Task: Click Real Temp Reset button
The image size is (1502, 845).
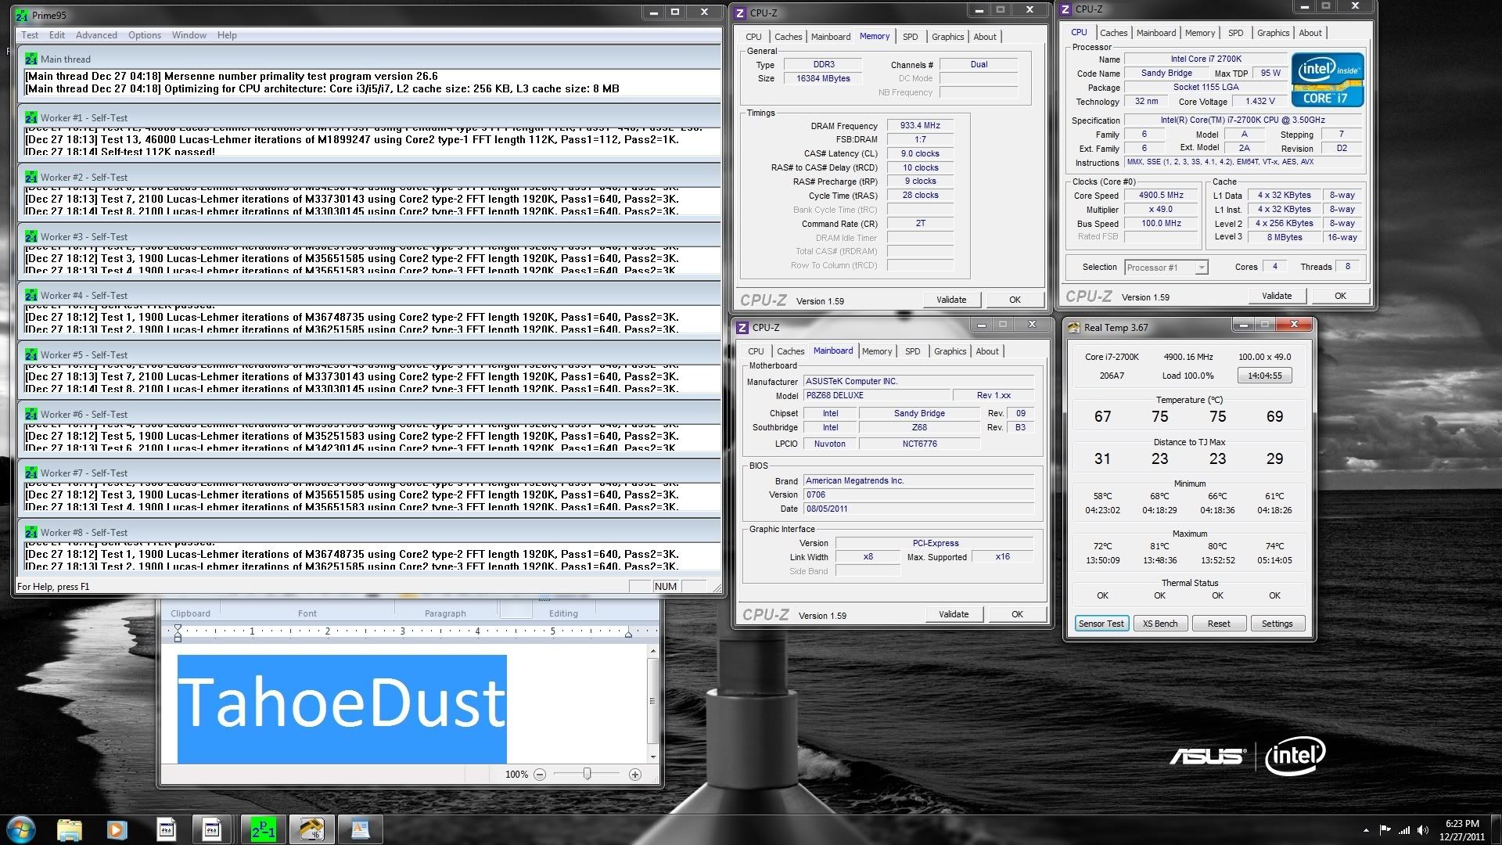Action: [1219, 624]
